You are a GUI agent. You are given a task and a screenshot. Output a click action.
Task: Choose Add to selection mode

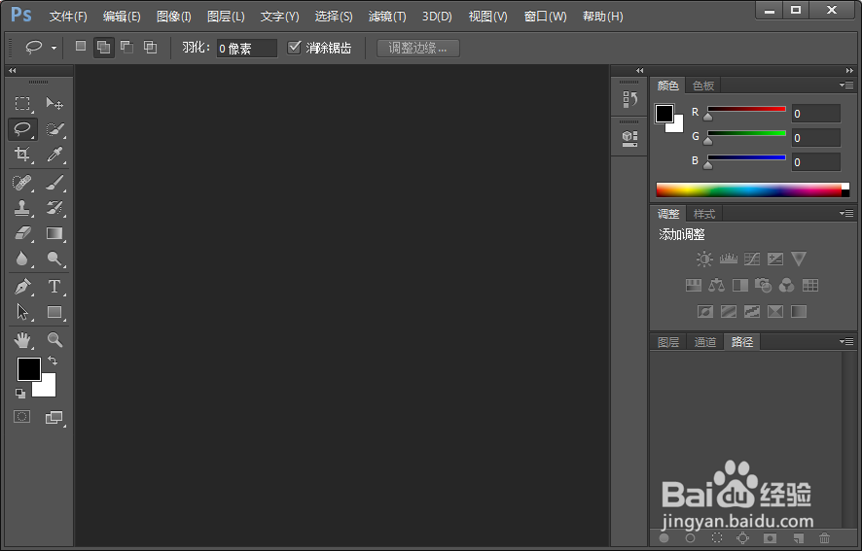103,48
